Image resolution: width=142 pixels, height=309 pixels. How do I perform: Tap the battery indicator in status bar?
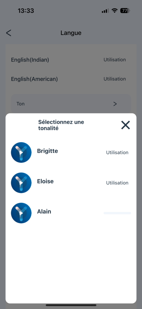(x=125, y=11)
